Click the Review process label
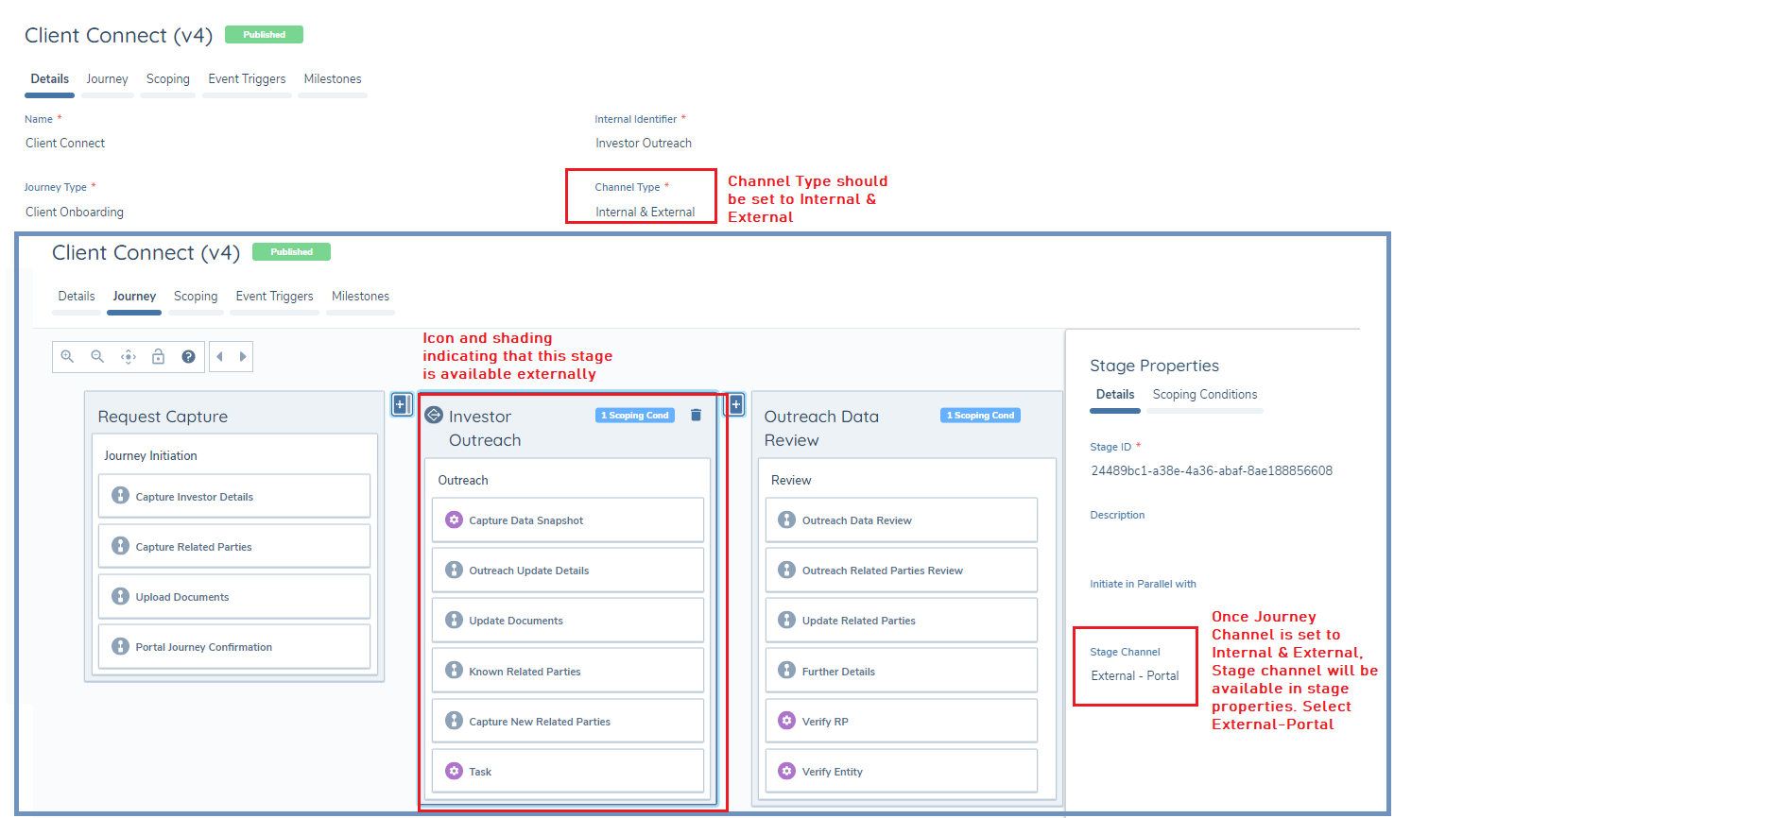 point(791,480)
